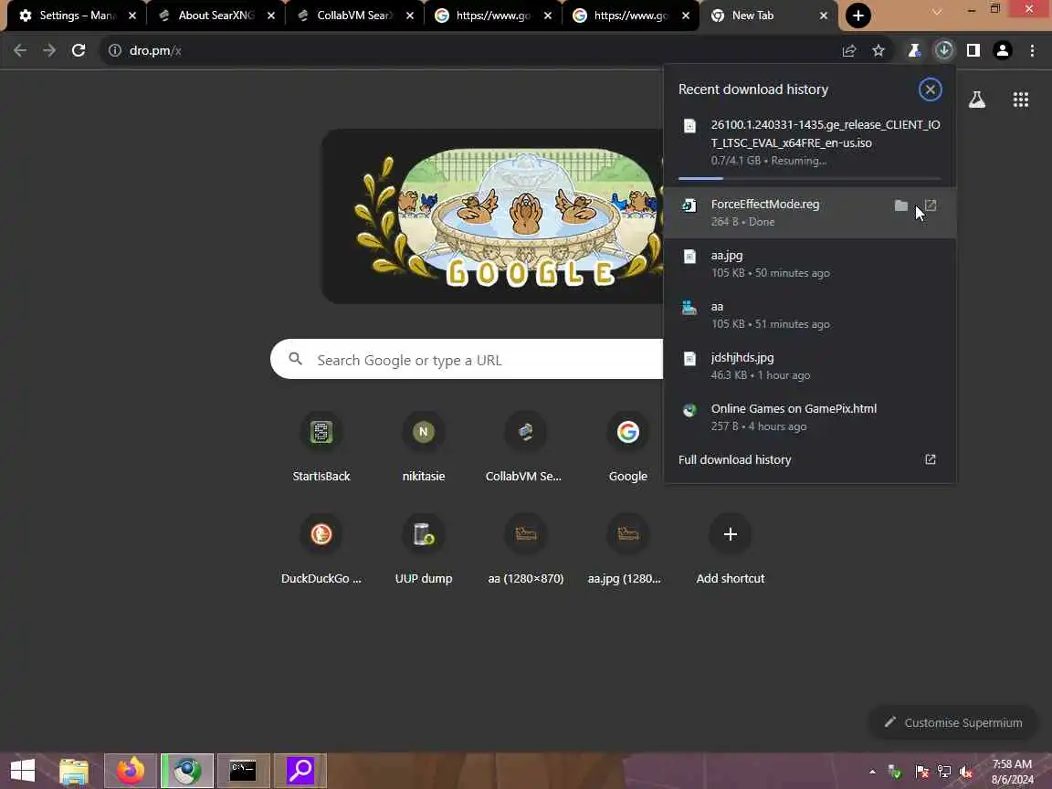Open File Explorer from taskbar
Viewport: 1052px width, 789px height.
tap(74, 770)
